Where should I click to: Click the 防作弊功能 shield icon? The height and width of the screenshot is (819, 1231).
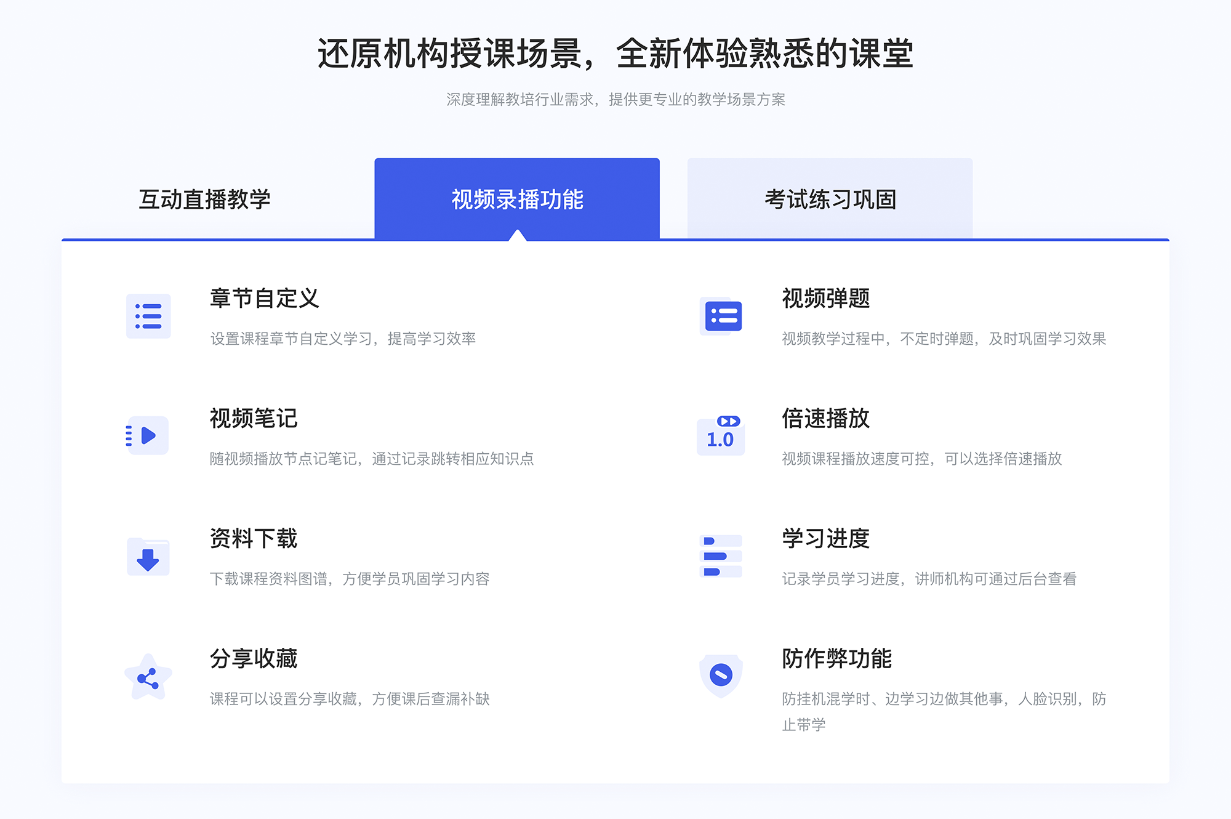click(x=723, y=676)
